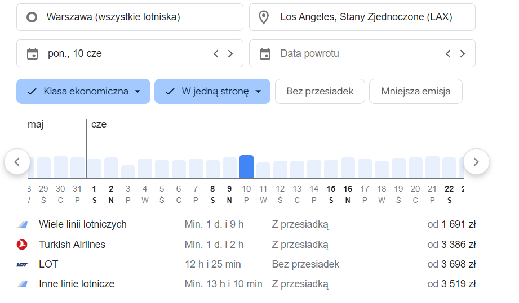Click the departure date calendar icon

click(x=33, y=54)
